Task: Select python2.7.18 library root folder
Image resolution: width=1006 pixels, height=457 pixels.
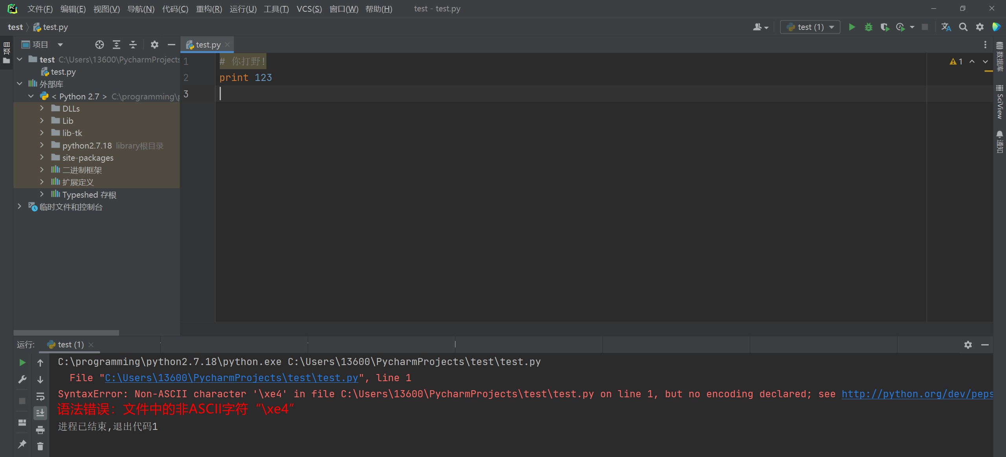Action: point(87,145)
